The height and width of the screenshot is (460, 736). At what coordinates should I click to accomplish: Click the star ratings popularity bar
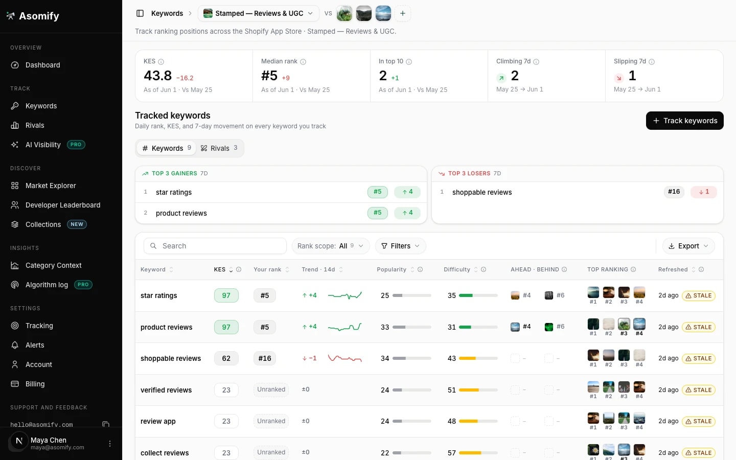412,295
